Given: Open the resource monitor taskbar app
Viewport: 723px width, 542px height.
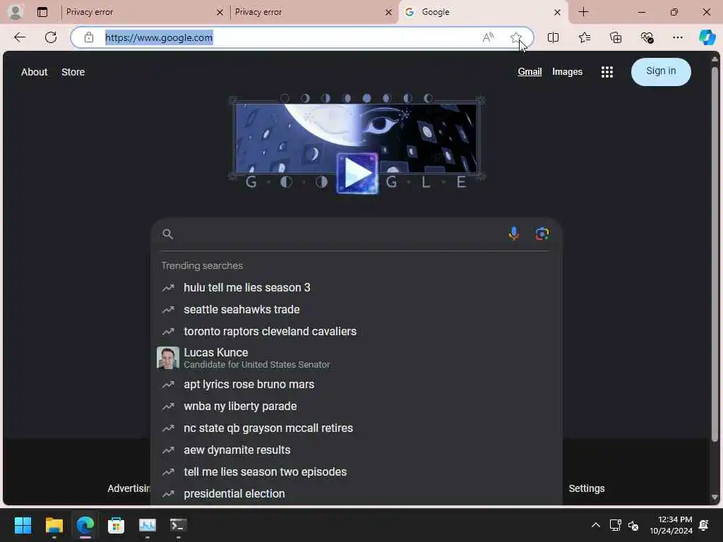Looking at the screenshot, I should pos(148,525).
